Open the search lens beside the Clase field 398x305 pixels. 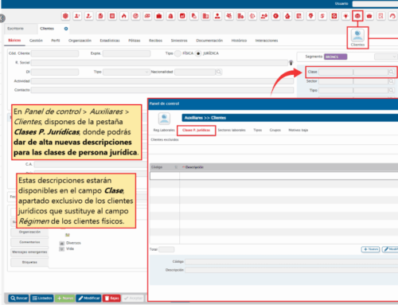(391, 72)
